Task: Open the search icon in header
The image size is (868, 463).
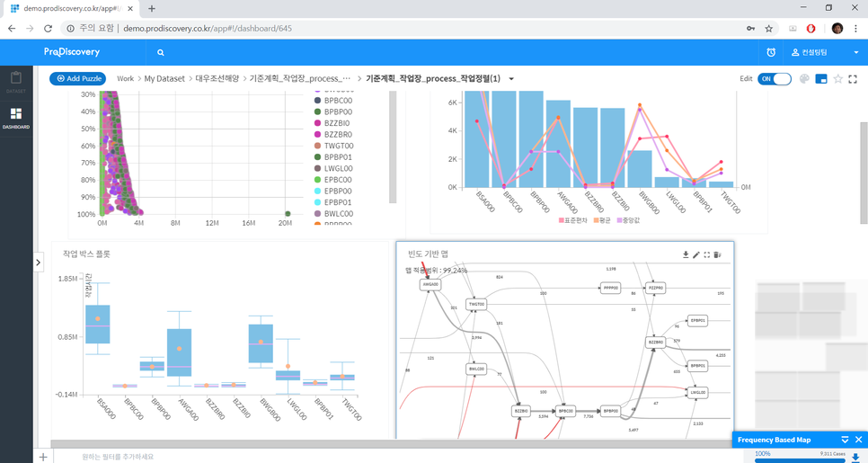Action: coord(161,53)
